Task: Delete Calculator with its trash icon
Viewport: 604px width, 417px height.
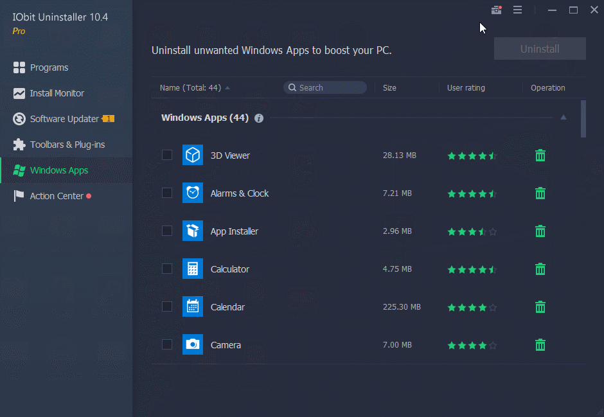Action: click(x=540, y=269)
